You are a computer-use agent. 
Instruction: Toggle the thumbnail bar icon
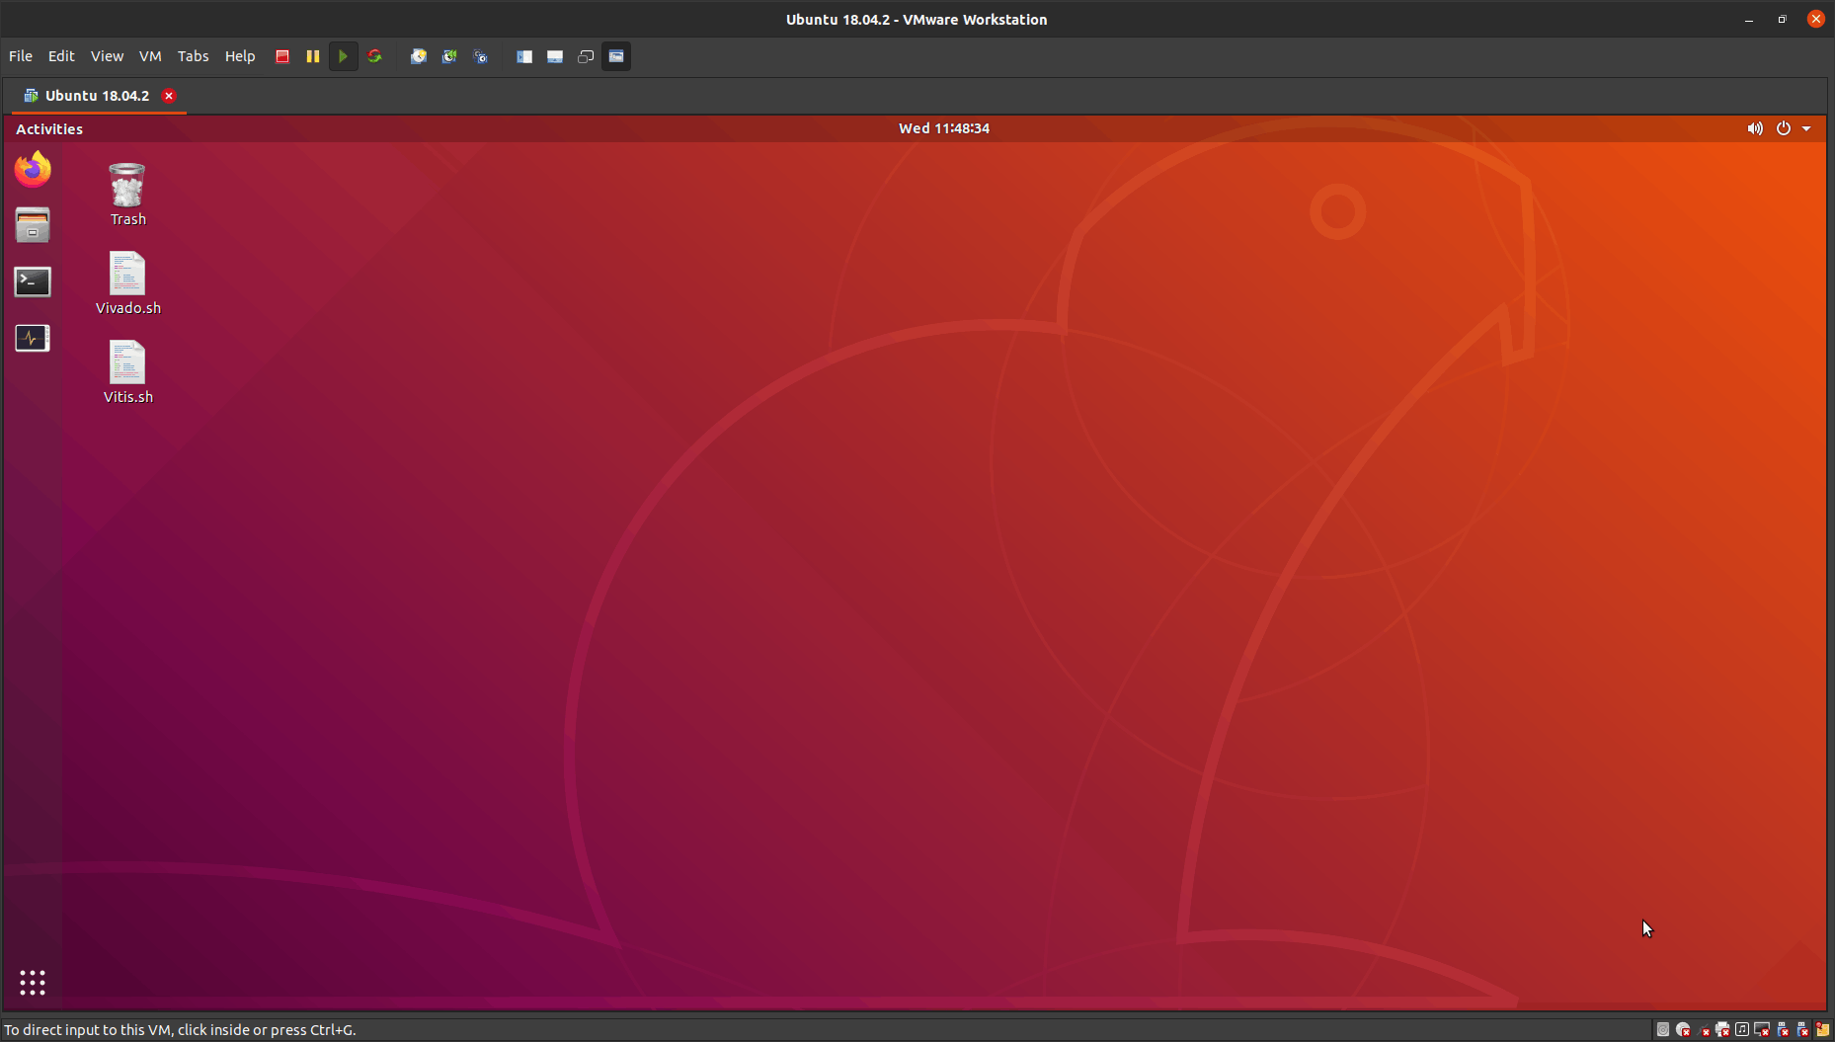[555, 56]
